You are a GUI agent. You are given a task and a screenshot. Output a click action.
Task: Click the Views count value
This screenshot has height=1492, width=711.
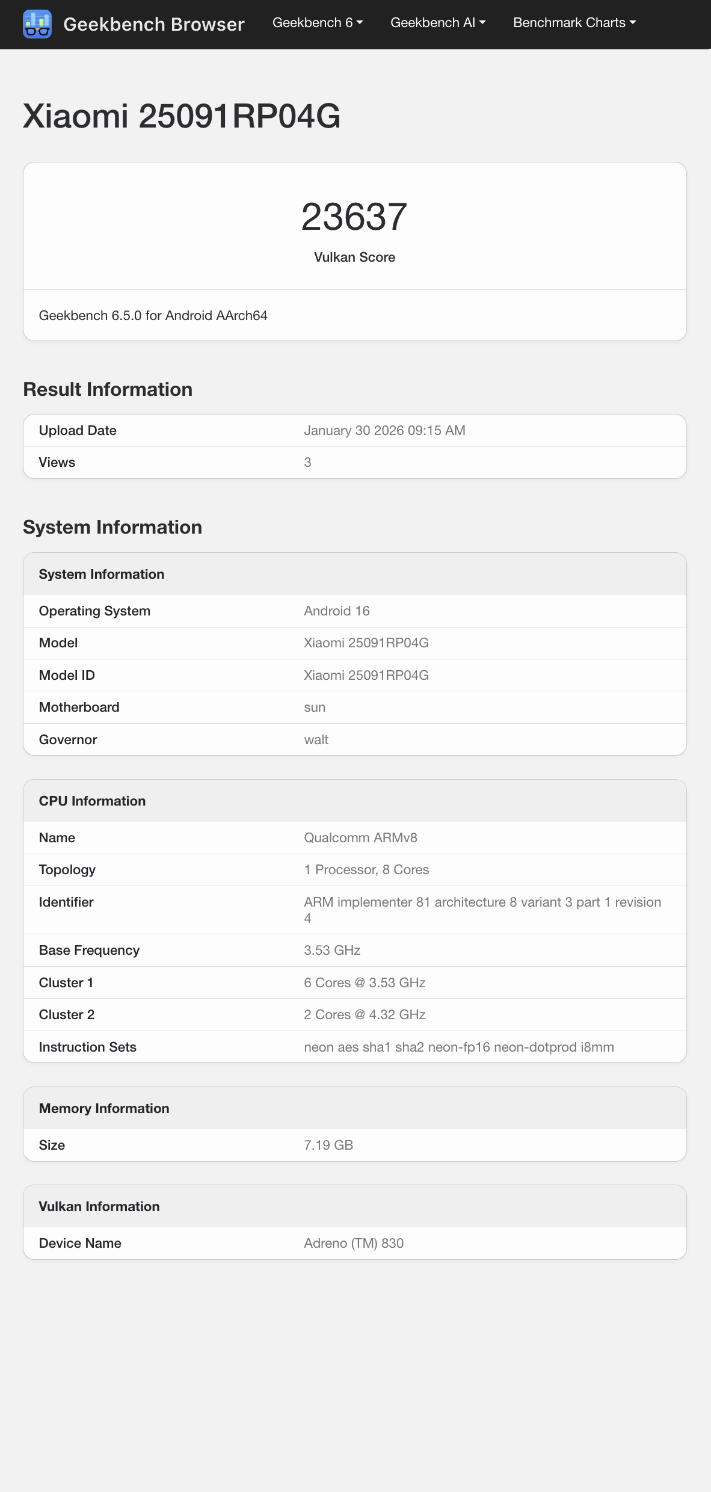coord(307,462)
